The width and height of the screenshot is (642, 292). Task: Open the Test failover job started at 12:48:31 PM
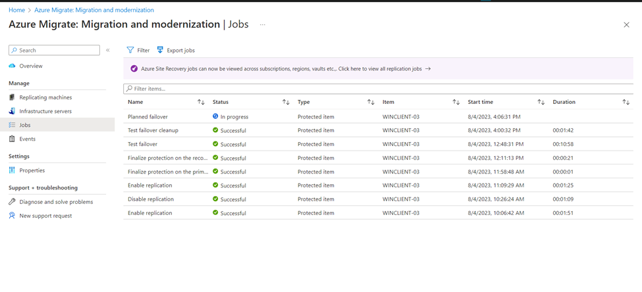click(x=142, y=144)
